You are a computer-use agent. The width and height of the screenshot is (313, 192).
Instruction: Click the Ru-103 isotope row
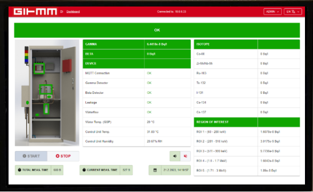pos(247,73)
